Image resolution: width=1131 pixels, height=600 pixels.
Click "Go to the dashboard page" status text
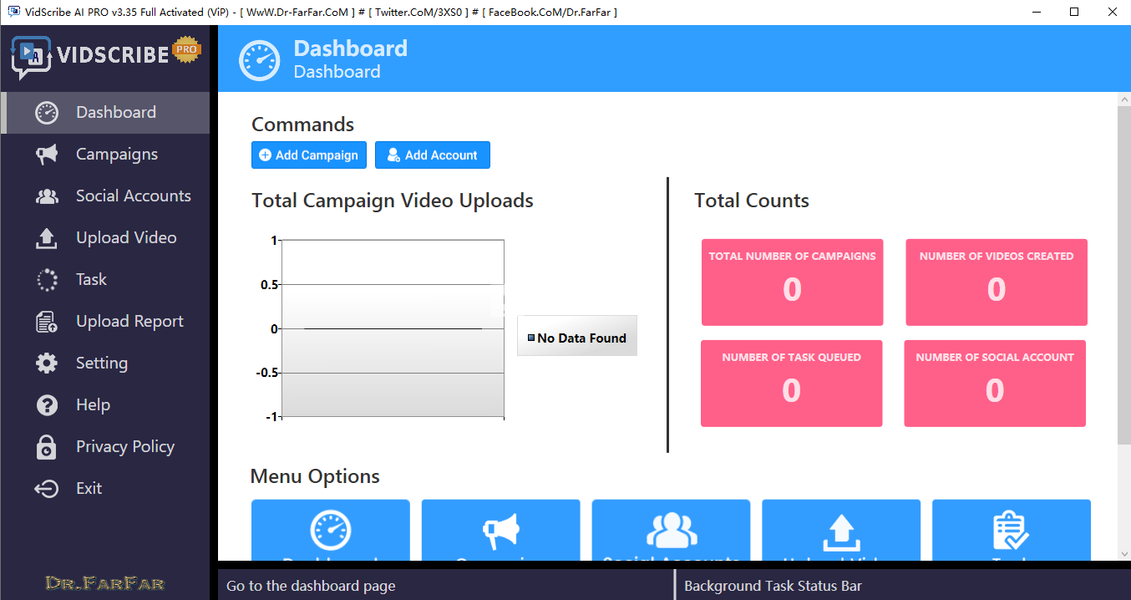(x=311, y=586)
